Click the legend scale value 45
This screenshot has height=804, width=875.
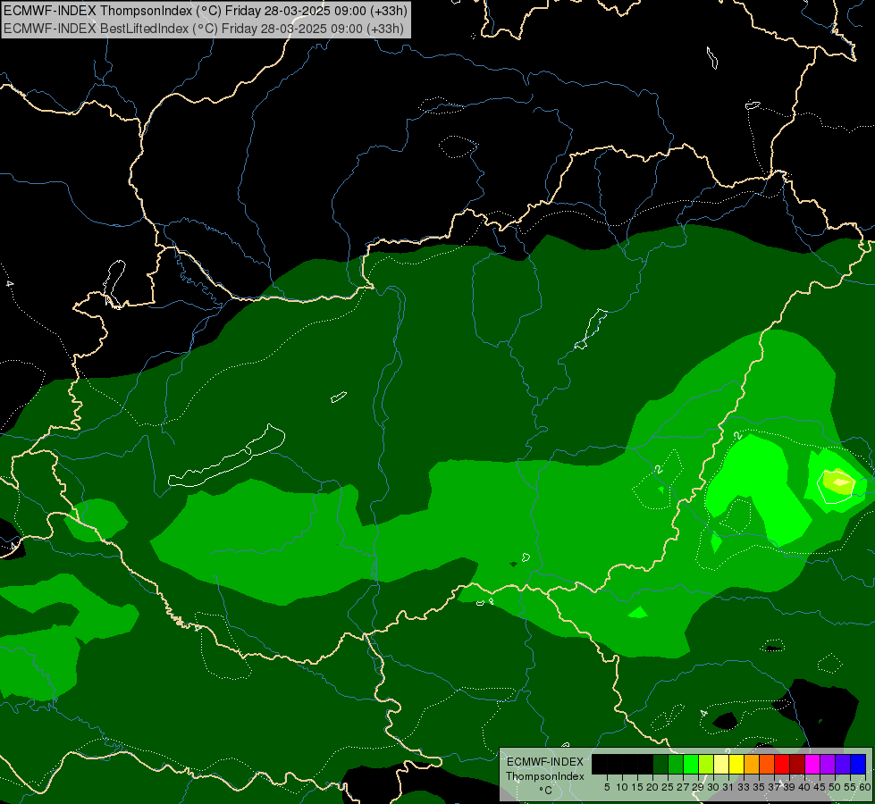(820, 787)
